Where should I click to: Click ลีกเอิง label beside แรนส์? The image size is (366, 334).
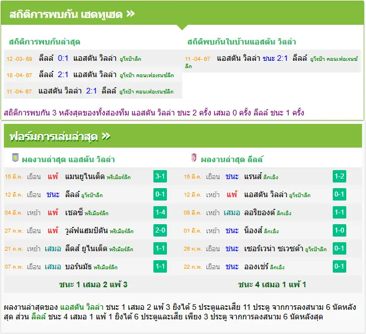pos(271,177)
